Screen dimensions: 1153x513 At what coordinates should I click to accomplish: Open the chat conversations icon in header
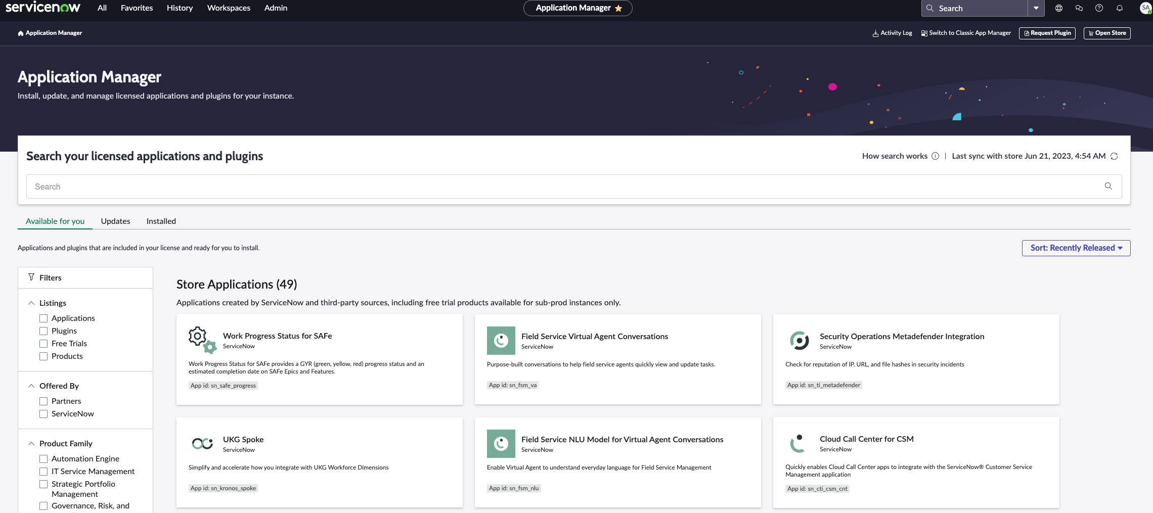pyautogui.click(x=1079, y=8)
